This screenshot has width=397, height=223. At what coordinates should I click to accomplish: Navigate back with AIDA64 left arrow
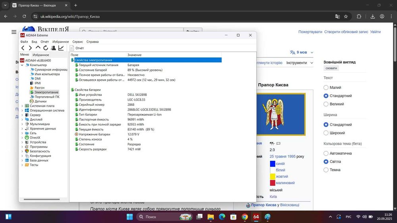[x=23, y=48]
